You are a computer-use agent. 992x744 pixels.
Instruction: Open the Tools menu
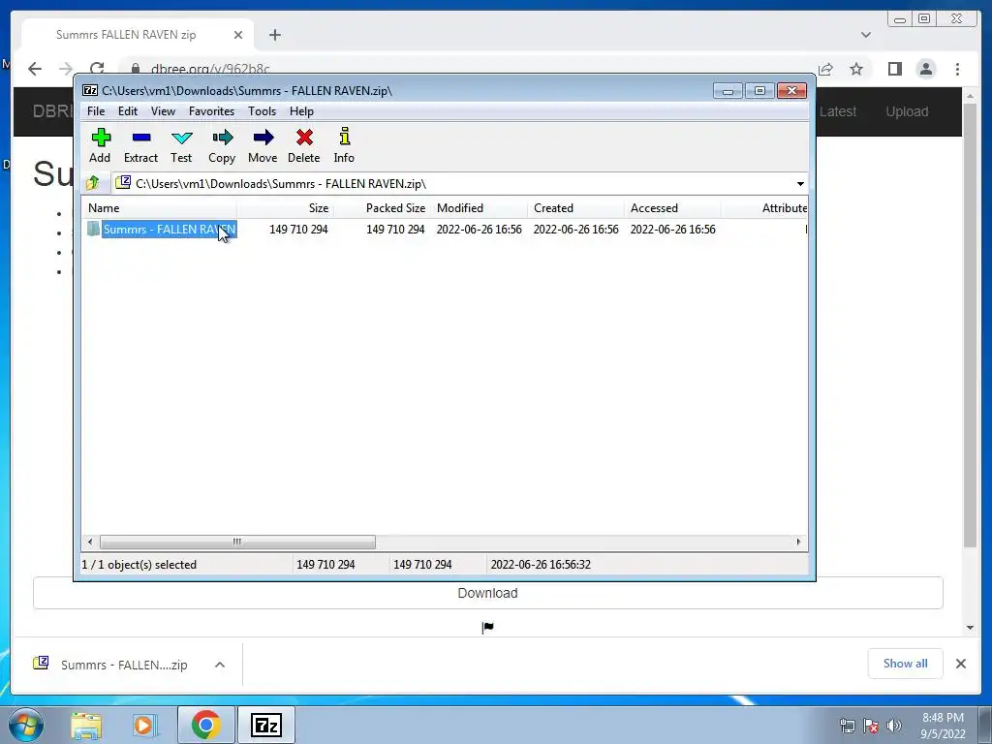pyautogui.click(x=262, y=111)
